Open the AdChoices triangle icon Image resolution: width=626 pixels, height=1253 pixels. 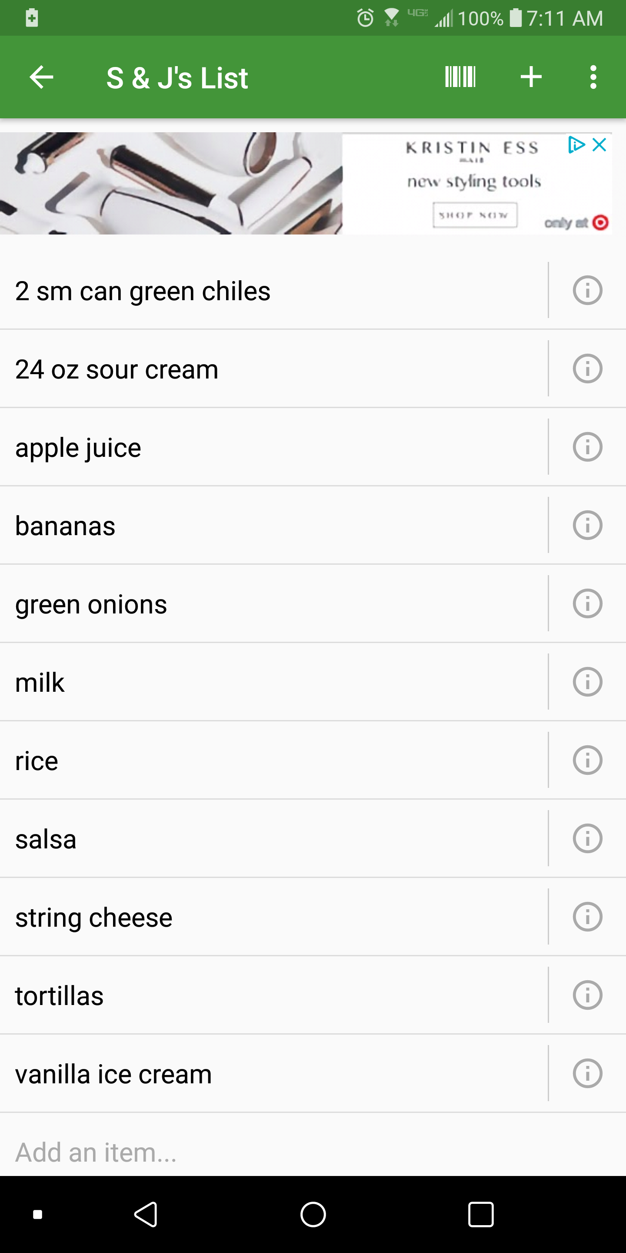576,144
